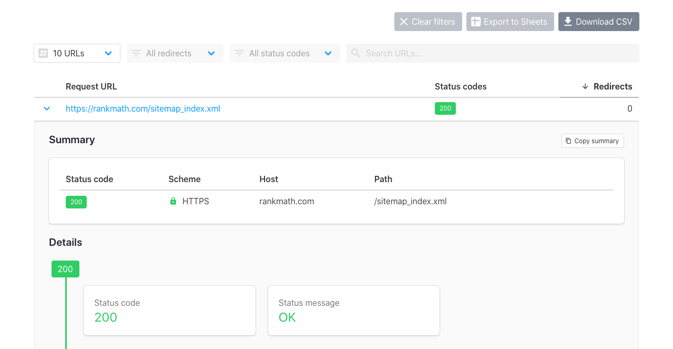Export results to Sheets
The image size is (673, 349).
coord(510,22)
